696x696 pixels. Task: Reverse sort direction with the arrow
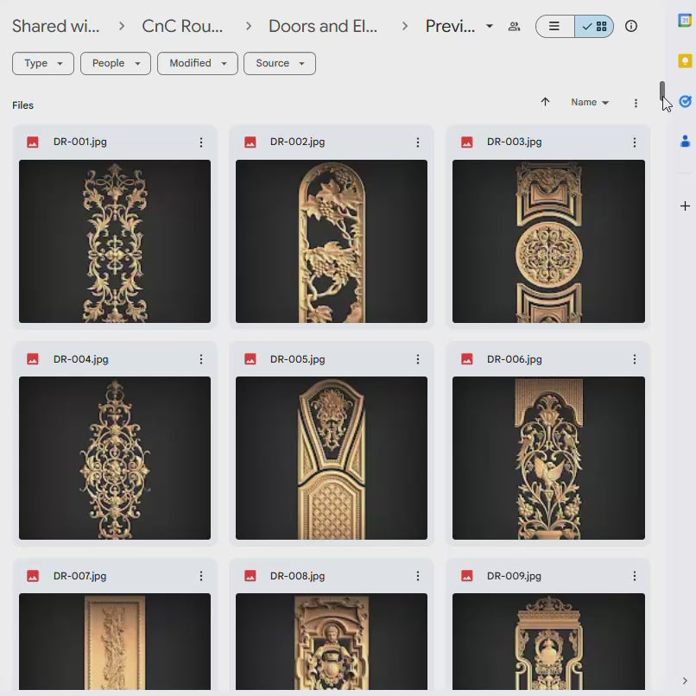tap(545, 102)
